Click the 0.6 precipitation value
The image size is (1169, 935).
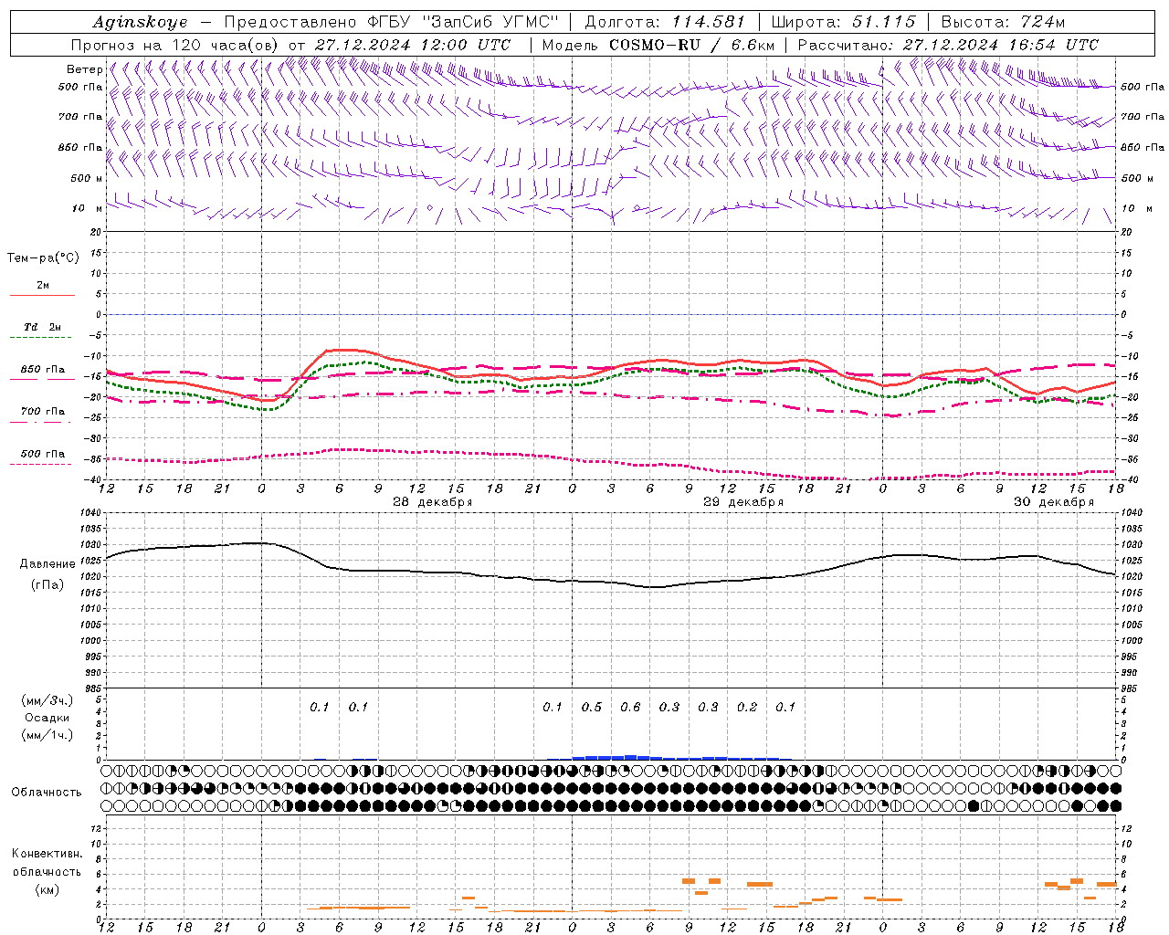630,708
